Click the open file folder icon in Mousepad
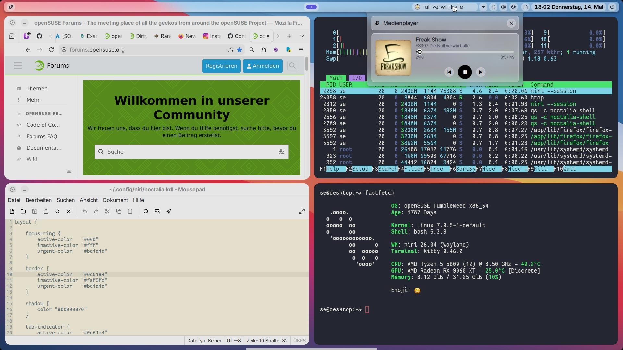623x350 pixels. coord(23,211)
